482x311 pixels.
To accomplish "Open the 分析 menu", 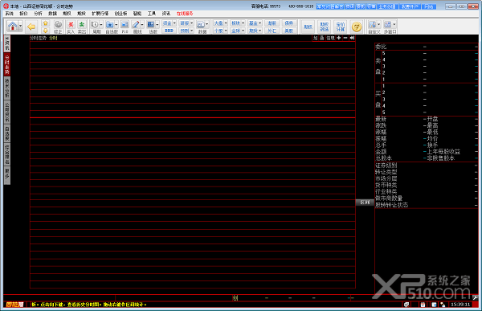I will (38, 14).
